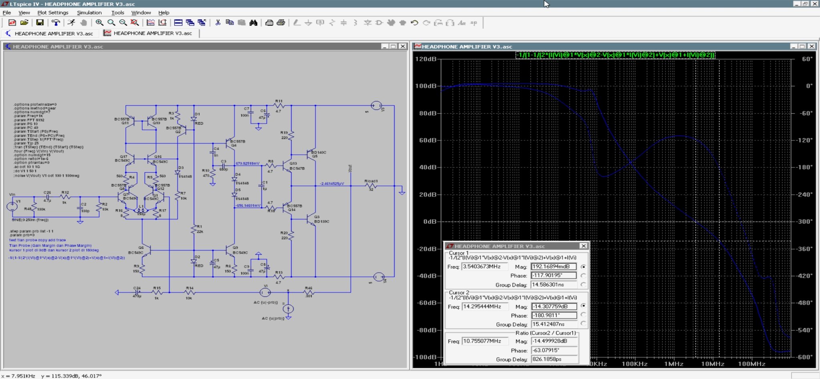Click the 120dB left axis label
The image size is (820, 379).
pyautogui.click(x=426, y=59)
